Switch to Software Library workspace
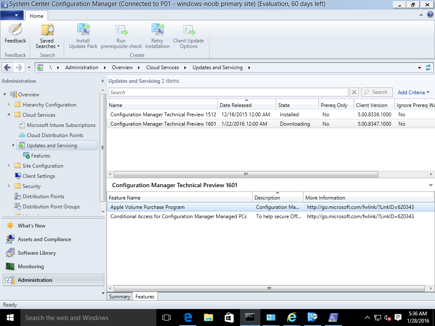The width and height of the screenshot is (435, 326). coord(37,253)
